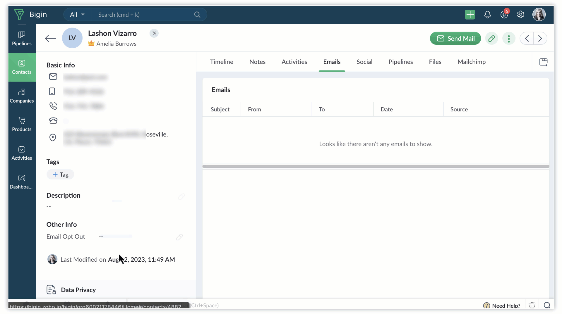Click the X (Twitter) icon beside contact name
This screenshot has width=562, height=314.
[x=154, y=33]
